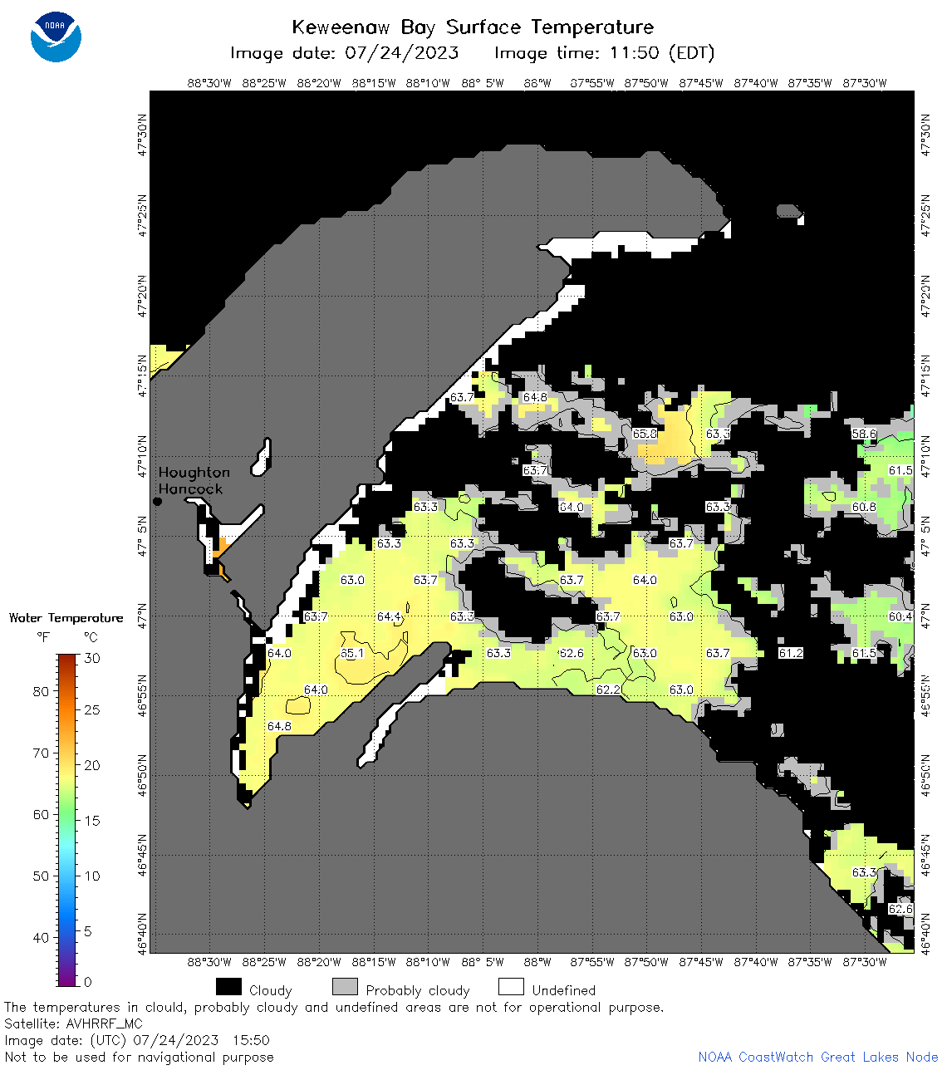Click the Image date (UTC) 07/24/2023 15:50 line
Image resolution: width=947 pixels, height=1070 pixels.
pos(137,1040)
